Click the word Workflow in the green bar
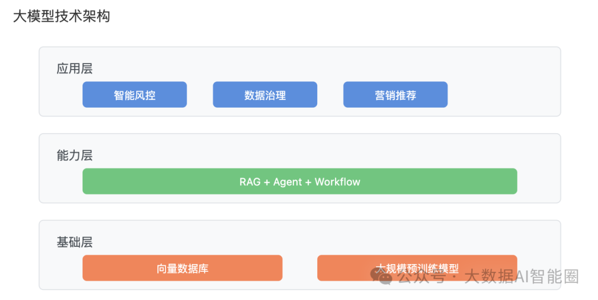598x300 pixels. point(338,182)
